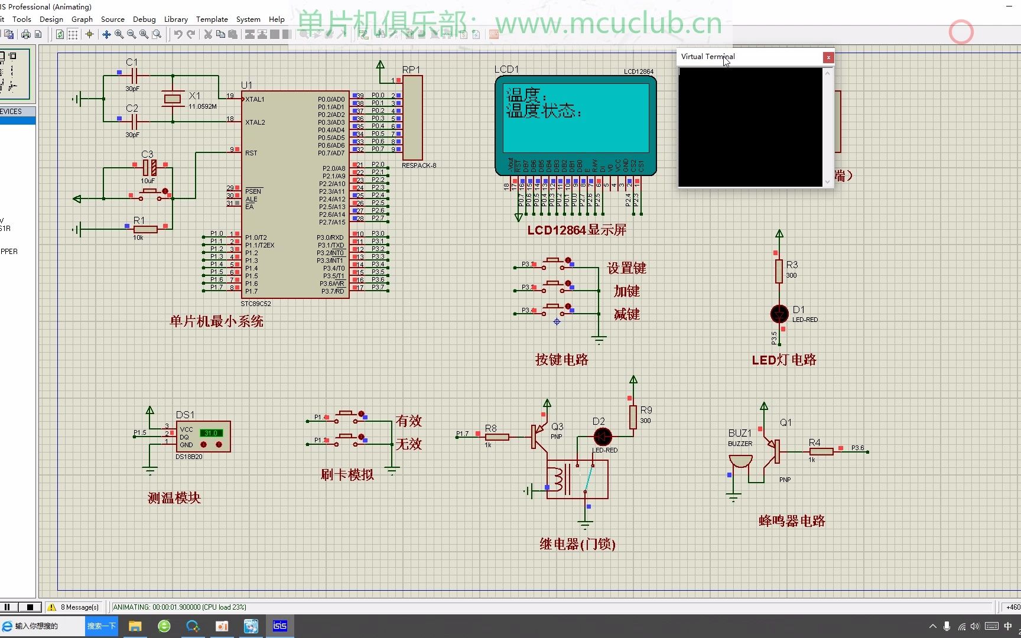Open the Debug menu
Viewport: 1021px width, 638px height.
pyautogui.click(x=144, y=19)
